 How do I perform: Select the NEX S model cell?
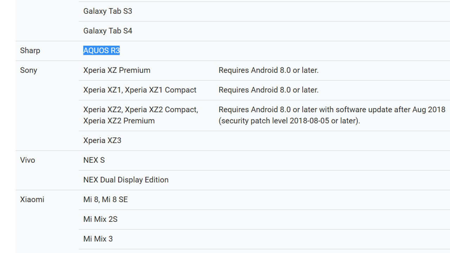coord(94,160)
